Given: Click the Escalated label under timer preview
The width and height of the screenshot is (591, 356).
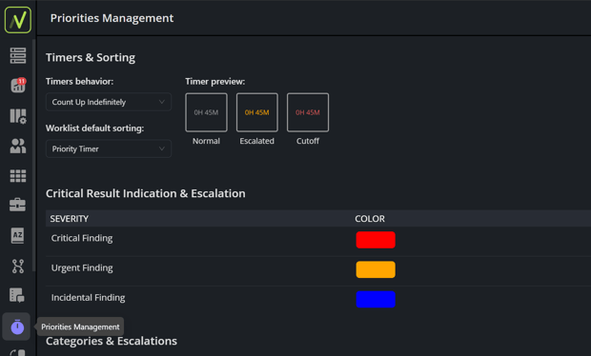Looking at the screenshot, I should tap(257, 141).
